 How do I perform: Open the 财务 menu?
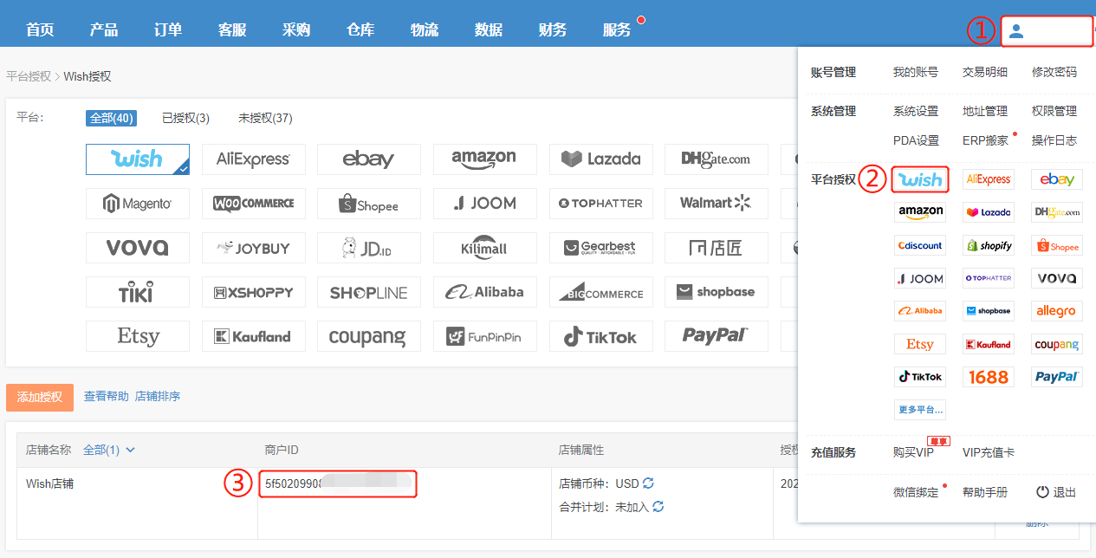click(553, 30)
